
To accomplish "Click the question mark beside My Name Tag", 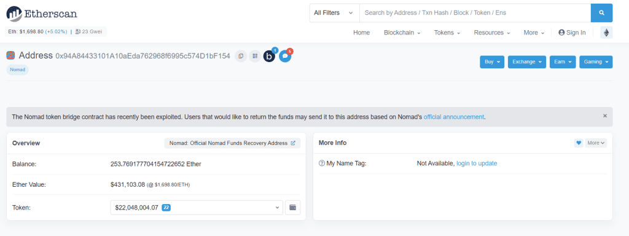I will click(321, 163).
